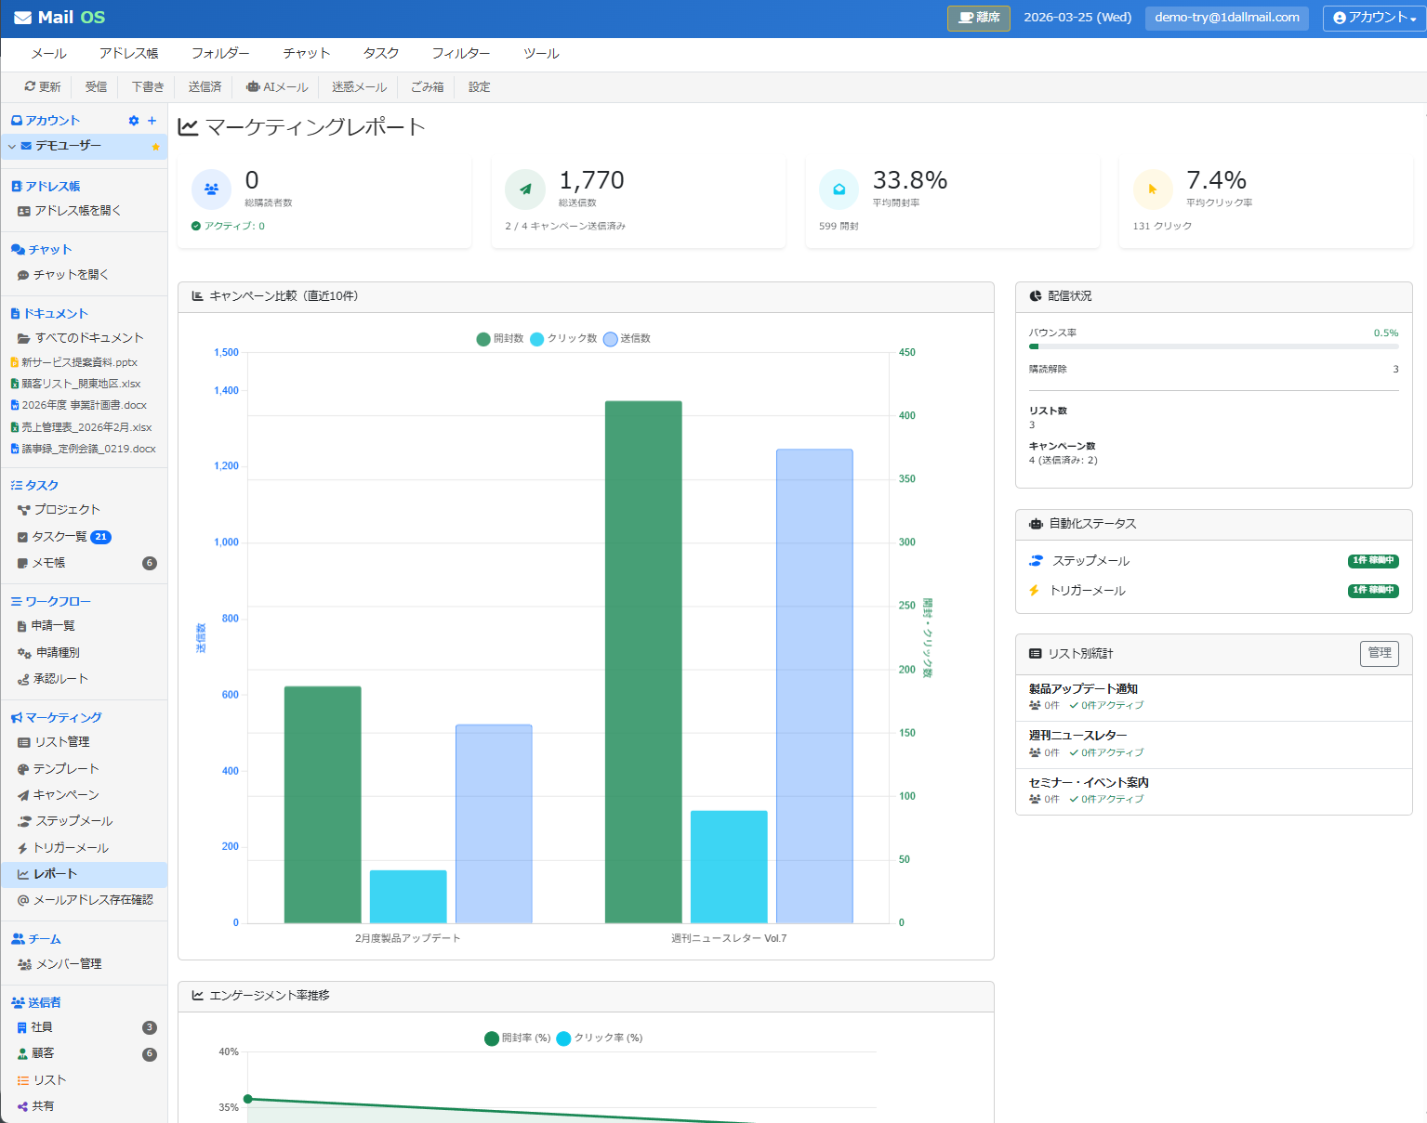The height and width of the screenshot is (1123, 1427).
Task: Collapse the デモユーザー account chevron
Action: click(x=12, y=147)
